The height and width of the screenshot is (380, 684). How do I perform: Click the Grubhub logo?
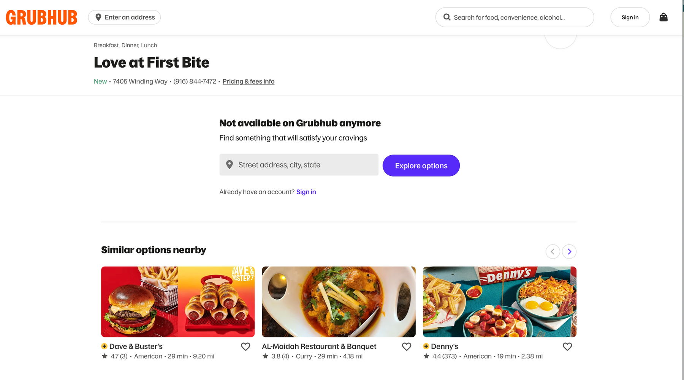pos(41,17)
